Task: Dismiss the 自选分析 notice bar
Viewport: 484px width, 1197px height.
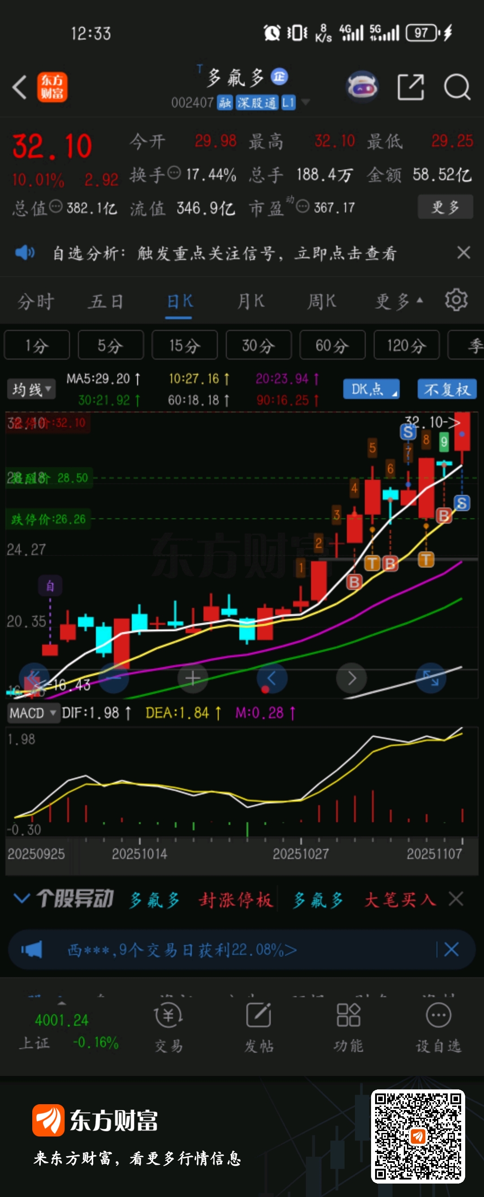Action: click(x=463, y=253)
